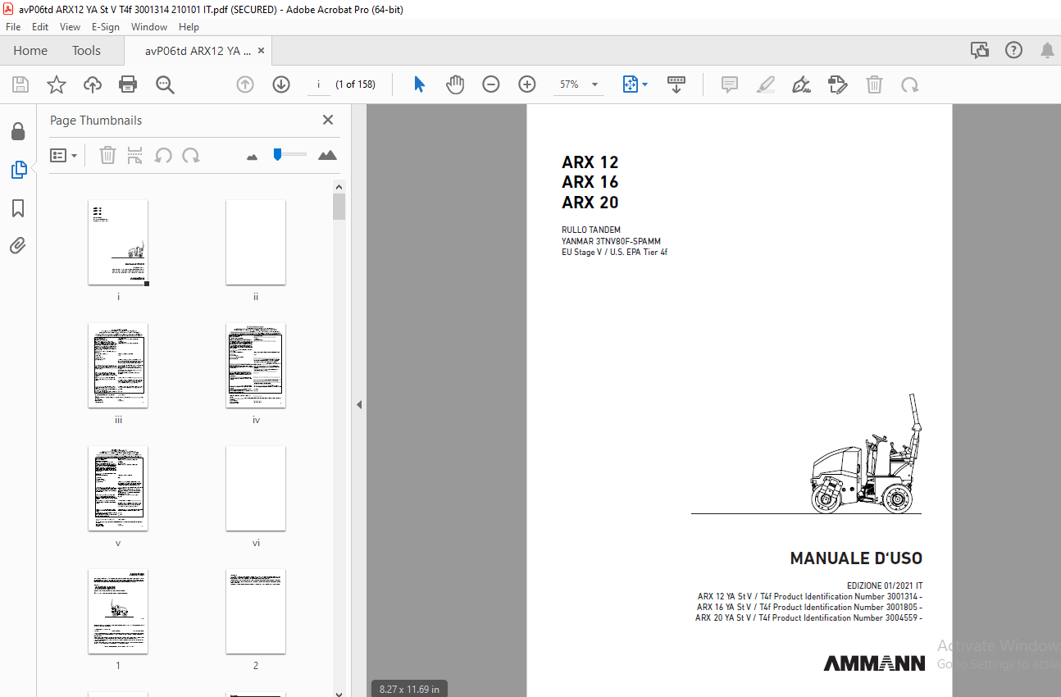Open the View menu
This screenshot has width=1061, height=697.
click(71, 27)
